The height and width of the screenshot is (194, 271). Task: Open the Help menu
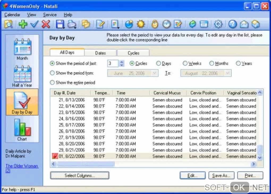click(x=68, y=15)
